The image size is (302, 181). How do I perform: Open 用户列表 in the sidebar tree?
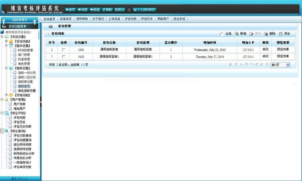[19, 104]
